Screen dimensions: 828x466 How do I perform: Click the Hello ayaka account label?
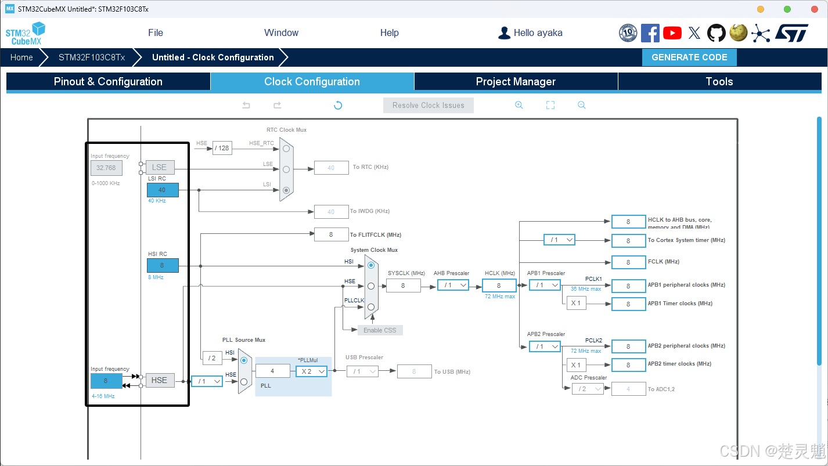538,33
